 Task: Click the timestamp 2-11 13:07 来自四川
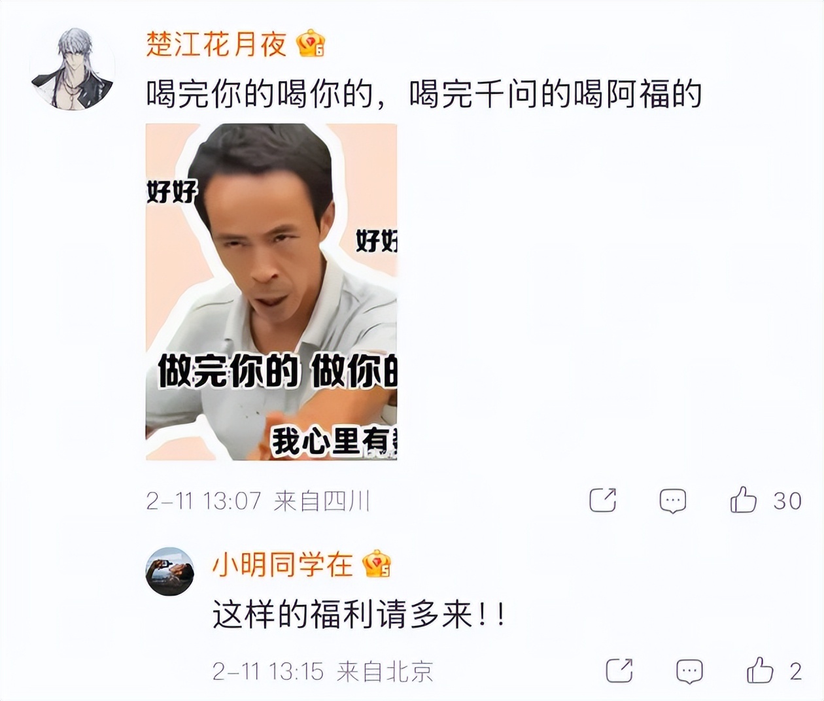(258, 501)
